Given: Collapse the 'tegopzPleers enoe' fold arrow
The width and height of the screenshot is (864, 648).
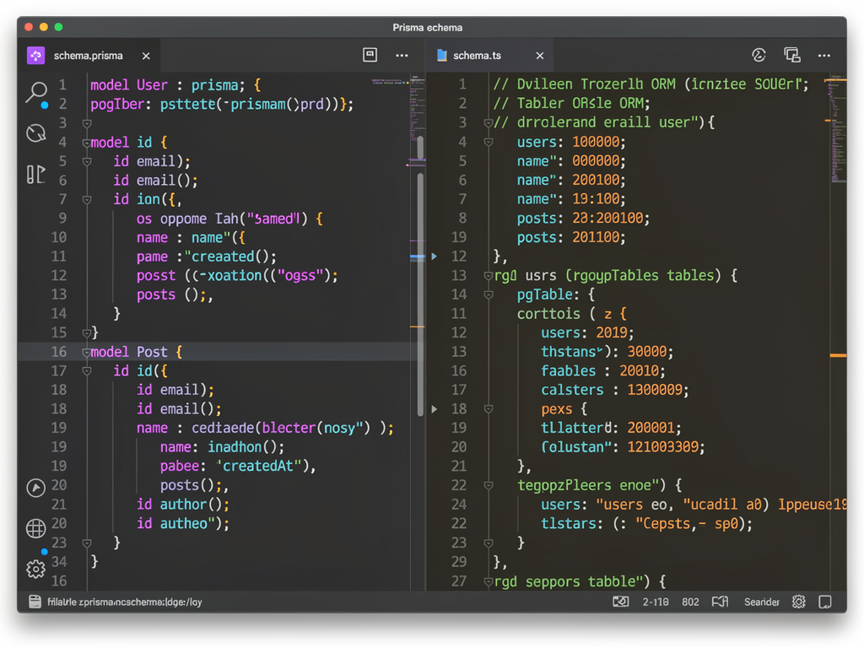Looking at the screenshot, I should [489, 485].
